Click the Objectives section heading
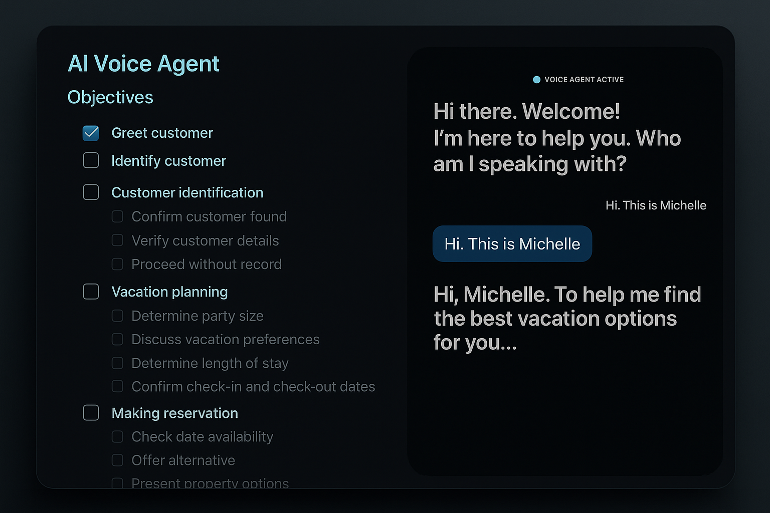The image size is (770, 513). click(x=110, y=97)
